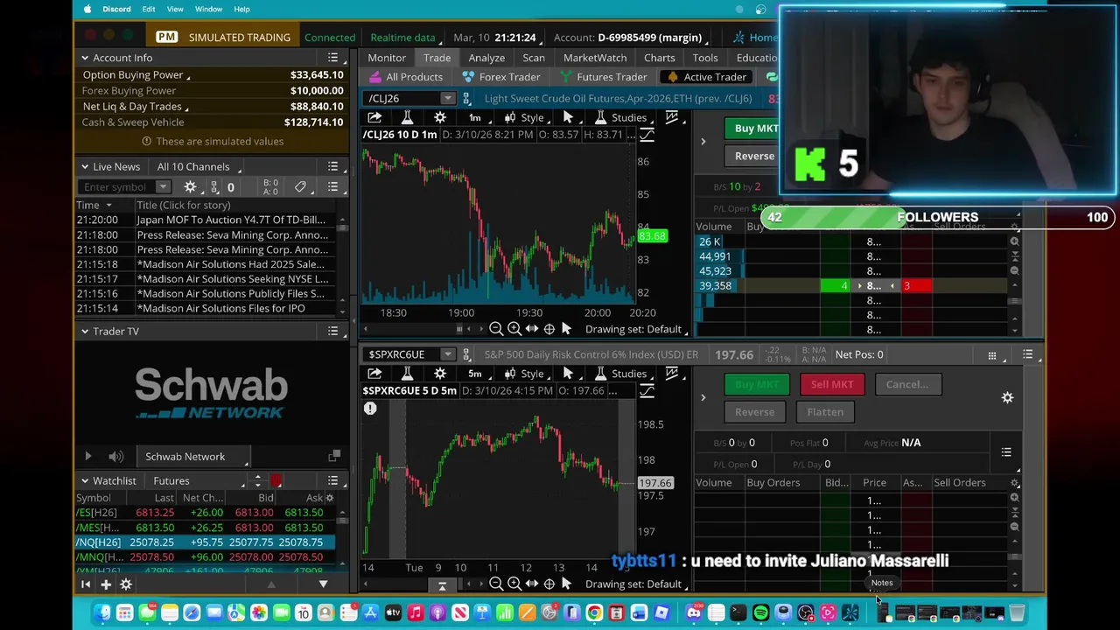This screenshot has width=1120, height=630.
Task: Open share menu on /CLJ26 chart
Action: tap(374, 117)
